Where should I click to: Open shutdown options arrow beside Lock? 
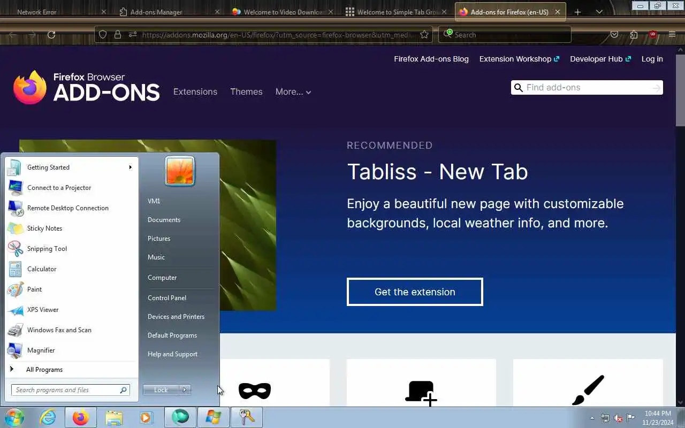point(185,390)
